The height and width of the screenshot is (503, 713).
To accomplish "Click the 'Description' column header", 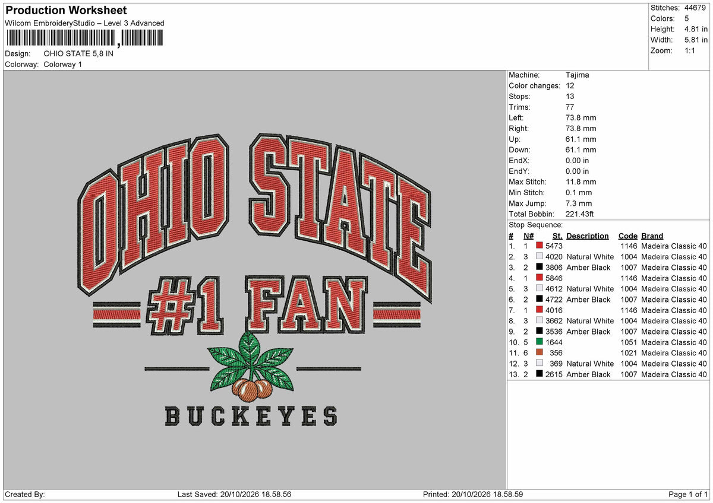I will 588,236.
